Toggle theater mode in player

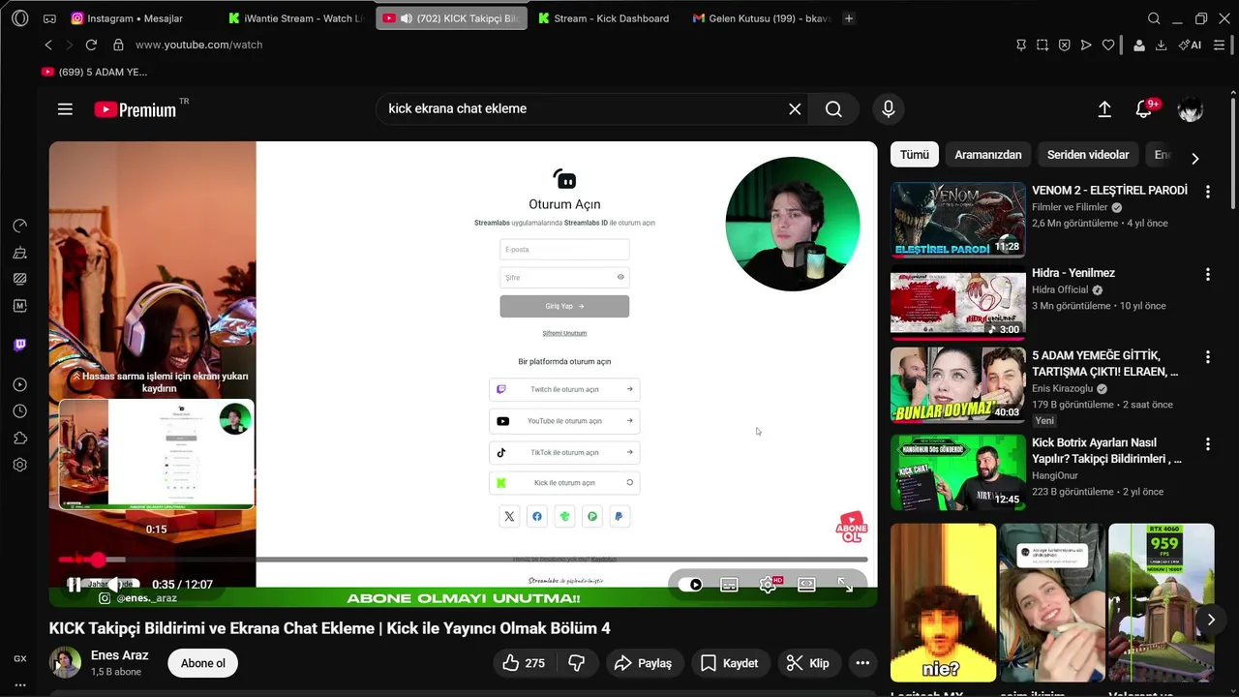tap(806, 585)
